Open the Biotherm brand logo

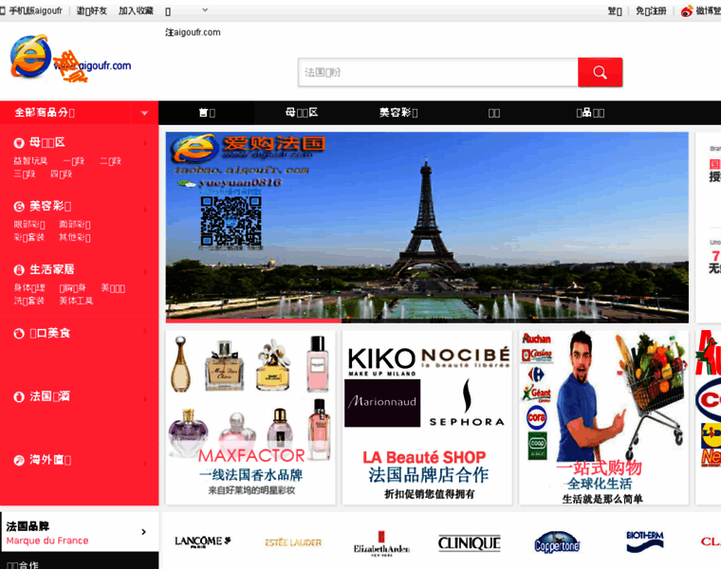coord(645,541)
